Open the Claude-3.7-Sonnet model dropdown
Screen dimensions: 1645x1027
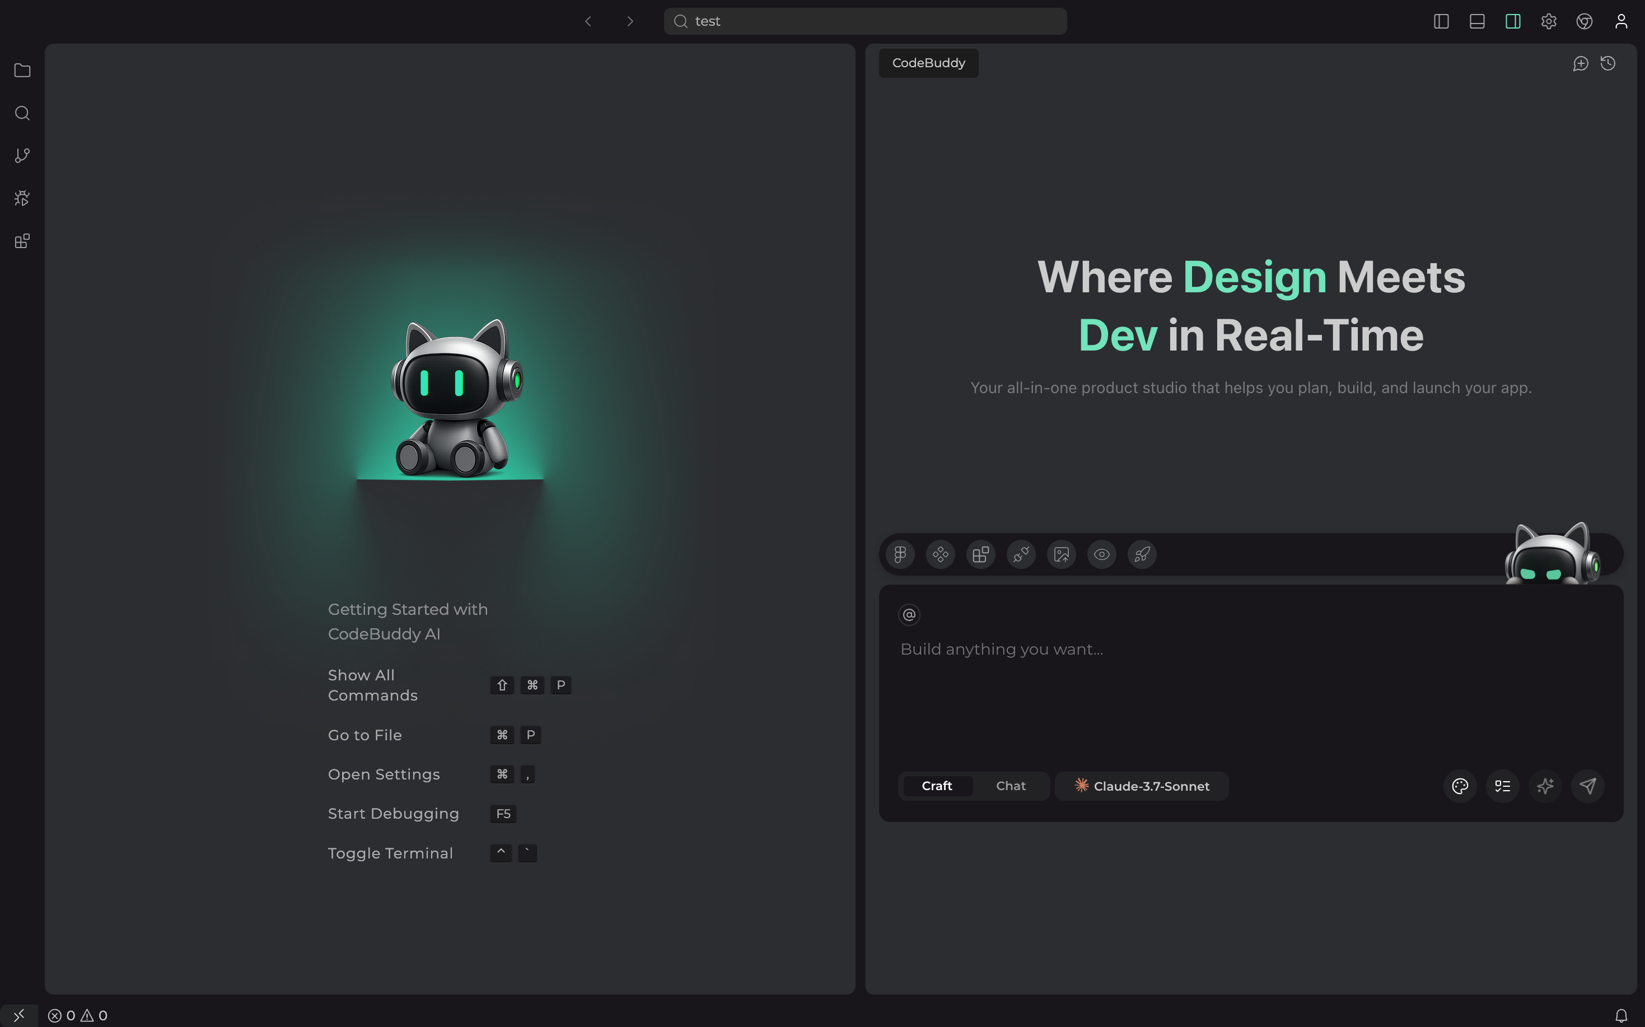point(1142,786)
